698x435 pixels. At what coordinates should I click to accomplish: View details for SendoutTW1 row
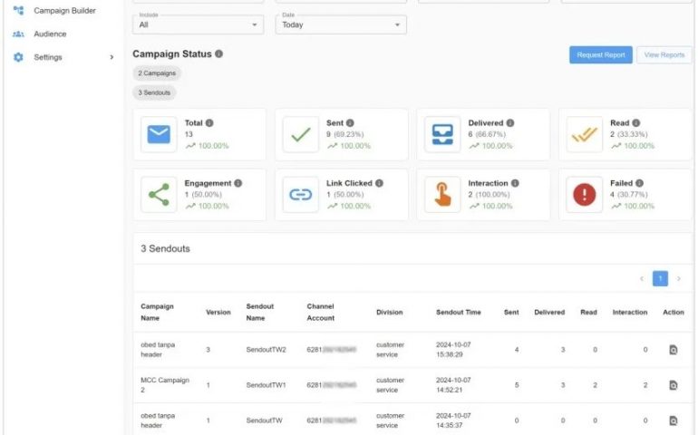coord(673,385)
